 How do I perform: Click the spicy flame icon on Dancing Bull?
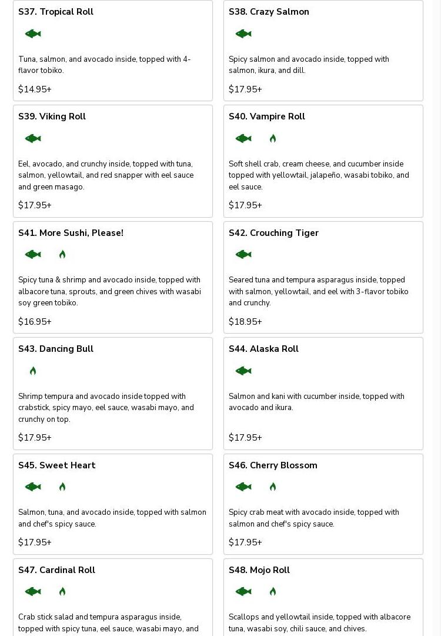coord(33,371)
